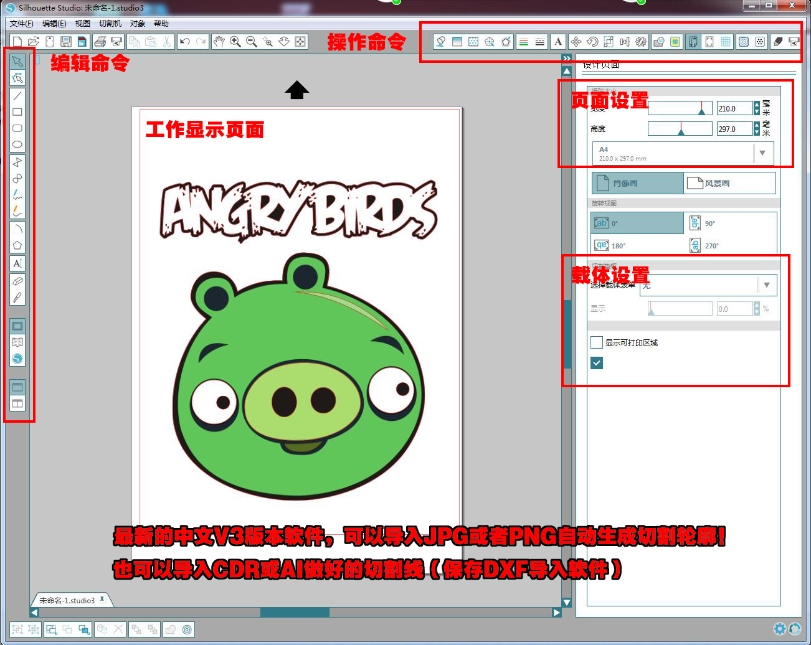811x645 pixels.
Task: Uncheck the checked box below printable area
Action: tap(597, 363)
